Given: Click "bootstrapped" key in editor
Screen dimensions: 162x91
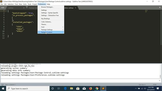Looking at the screenshot, I should coord(19,13).
